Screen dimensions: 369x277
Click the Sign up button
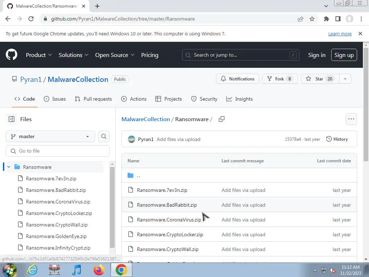pos(344,55)
